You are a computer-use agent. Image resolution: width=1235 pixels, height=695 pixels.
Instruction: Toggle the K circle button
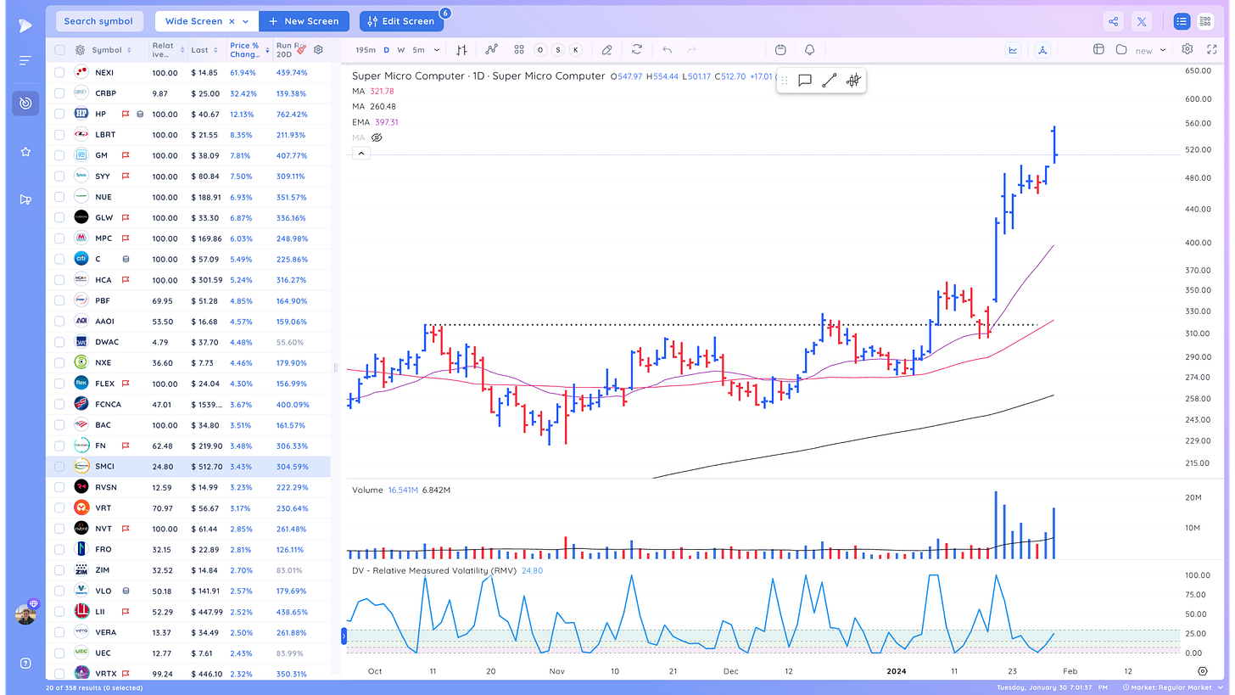point(576,50)
